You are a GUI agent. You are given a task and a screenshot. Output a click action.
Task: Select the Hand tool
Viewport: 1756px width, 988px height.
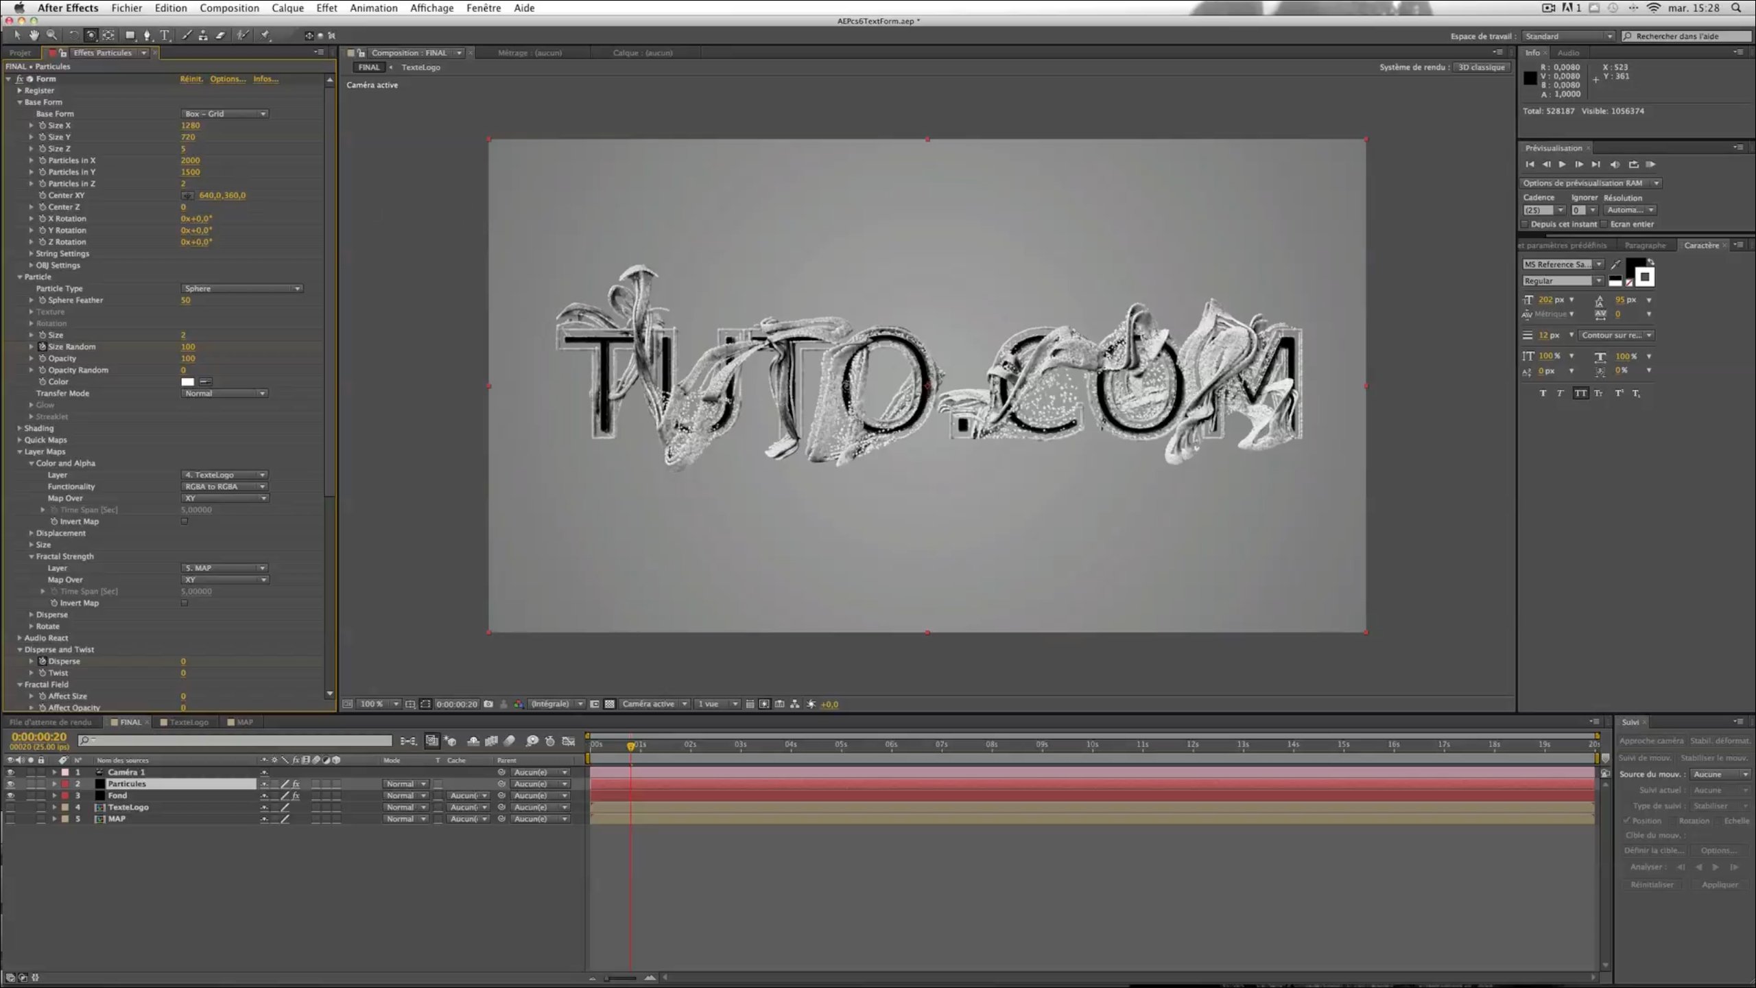[34, 35]
